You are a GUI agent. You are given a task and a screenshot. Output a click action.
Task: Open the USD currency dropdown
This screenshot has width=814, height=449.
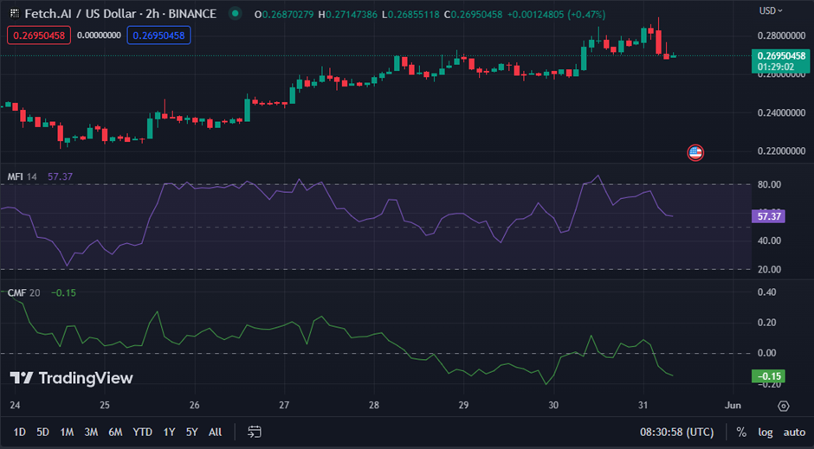(x=771, y=10)
